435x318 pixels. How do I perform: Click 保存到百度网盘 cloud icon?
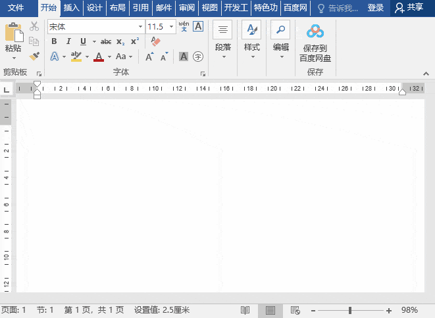[x=315, y=32]
